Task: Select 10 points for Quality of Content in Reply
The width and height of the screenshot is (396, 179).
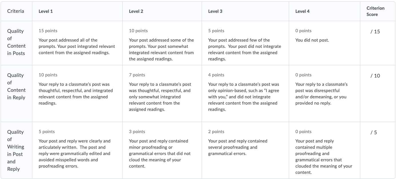Action: pyautogui.click(x=77, y=93)
